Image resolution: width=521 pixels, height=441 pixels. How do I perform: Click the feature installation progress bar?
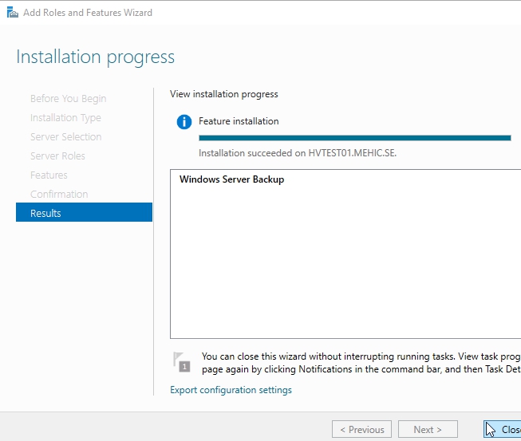354,138
